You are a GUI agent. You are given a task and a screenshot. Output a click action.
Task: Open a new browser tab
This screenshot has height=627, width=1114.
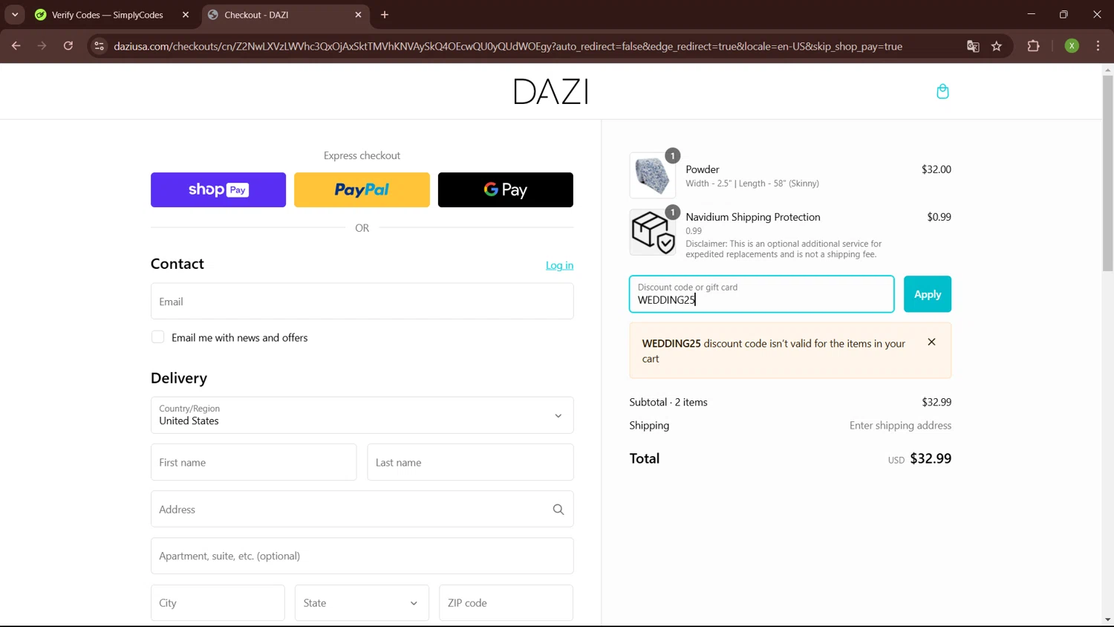(x=385, y=15)
